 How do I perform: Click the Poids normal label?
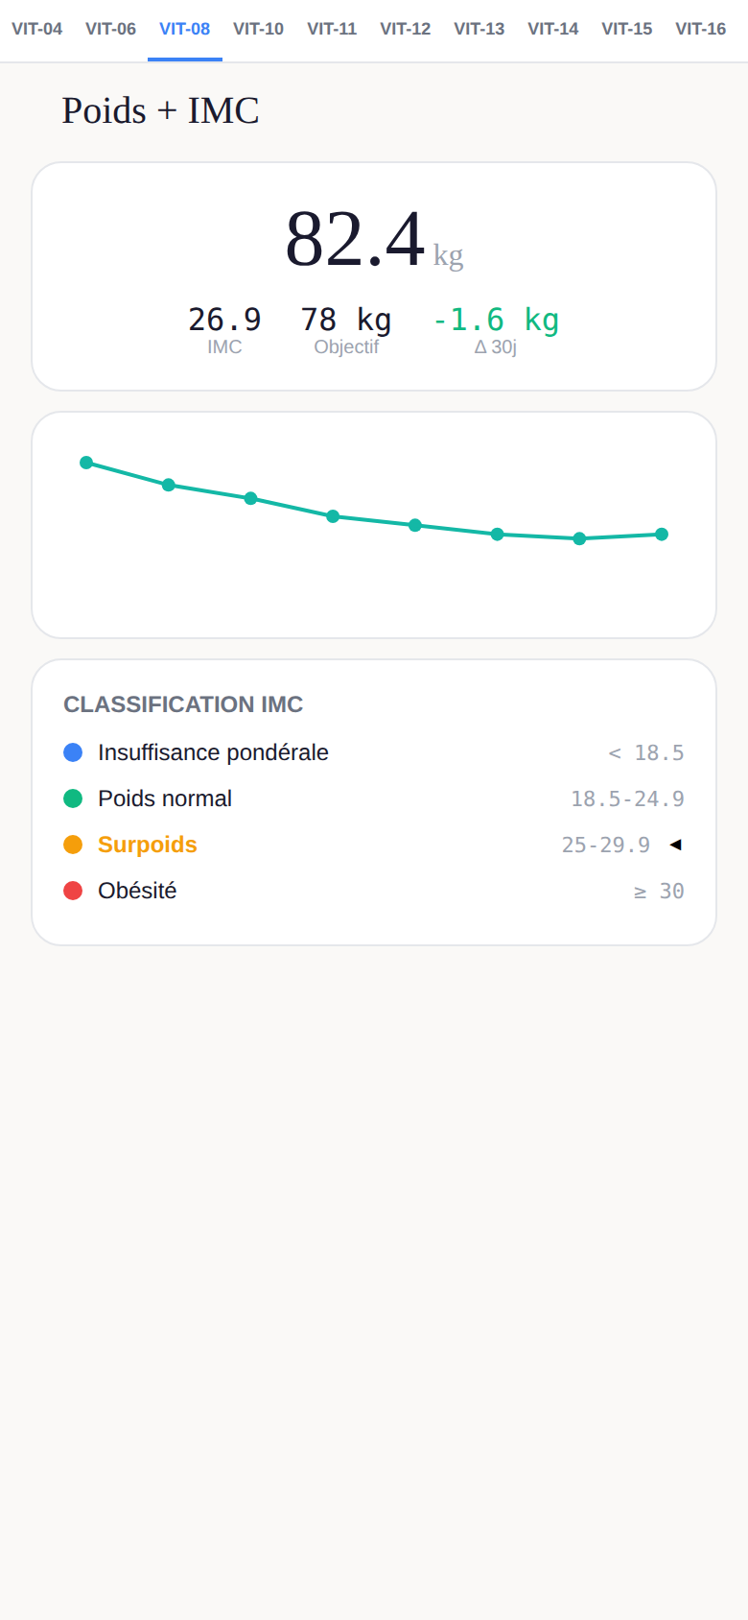165,798
